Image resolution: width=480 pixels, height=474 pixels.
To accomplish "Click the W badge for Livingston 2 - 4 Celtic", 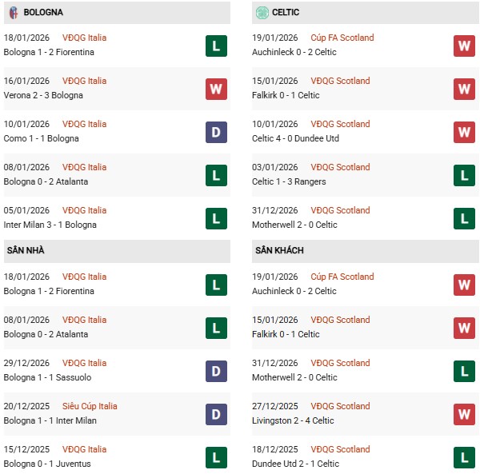I will (464, 414).
